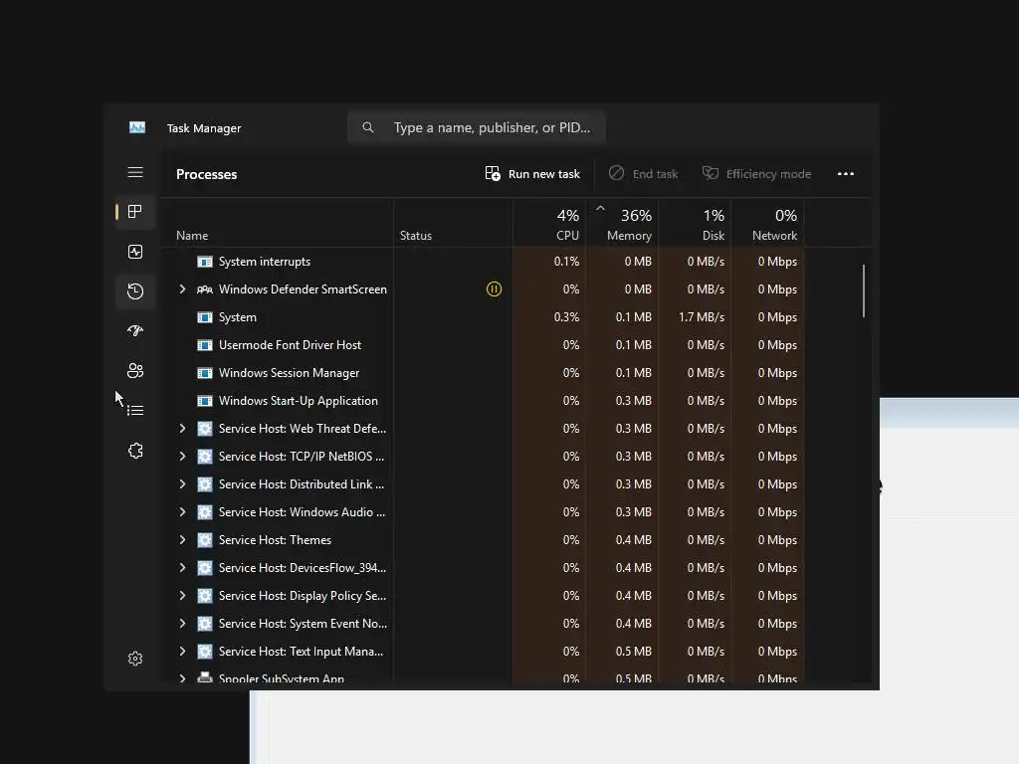Click the Service Host: Windows Audio gear icon

pos(205,512)
